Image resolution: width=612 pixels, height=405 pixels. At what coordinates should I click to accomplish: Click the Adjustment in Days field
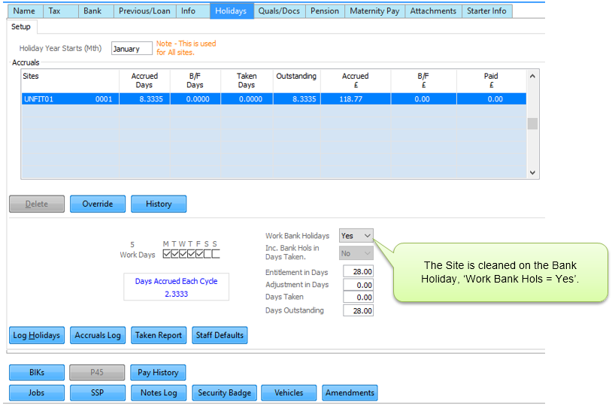point(358,285)
